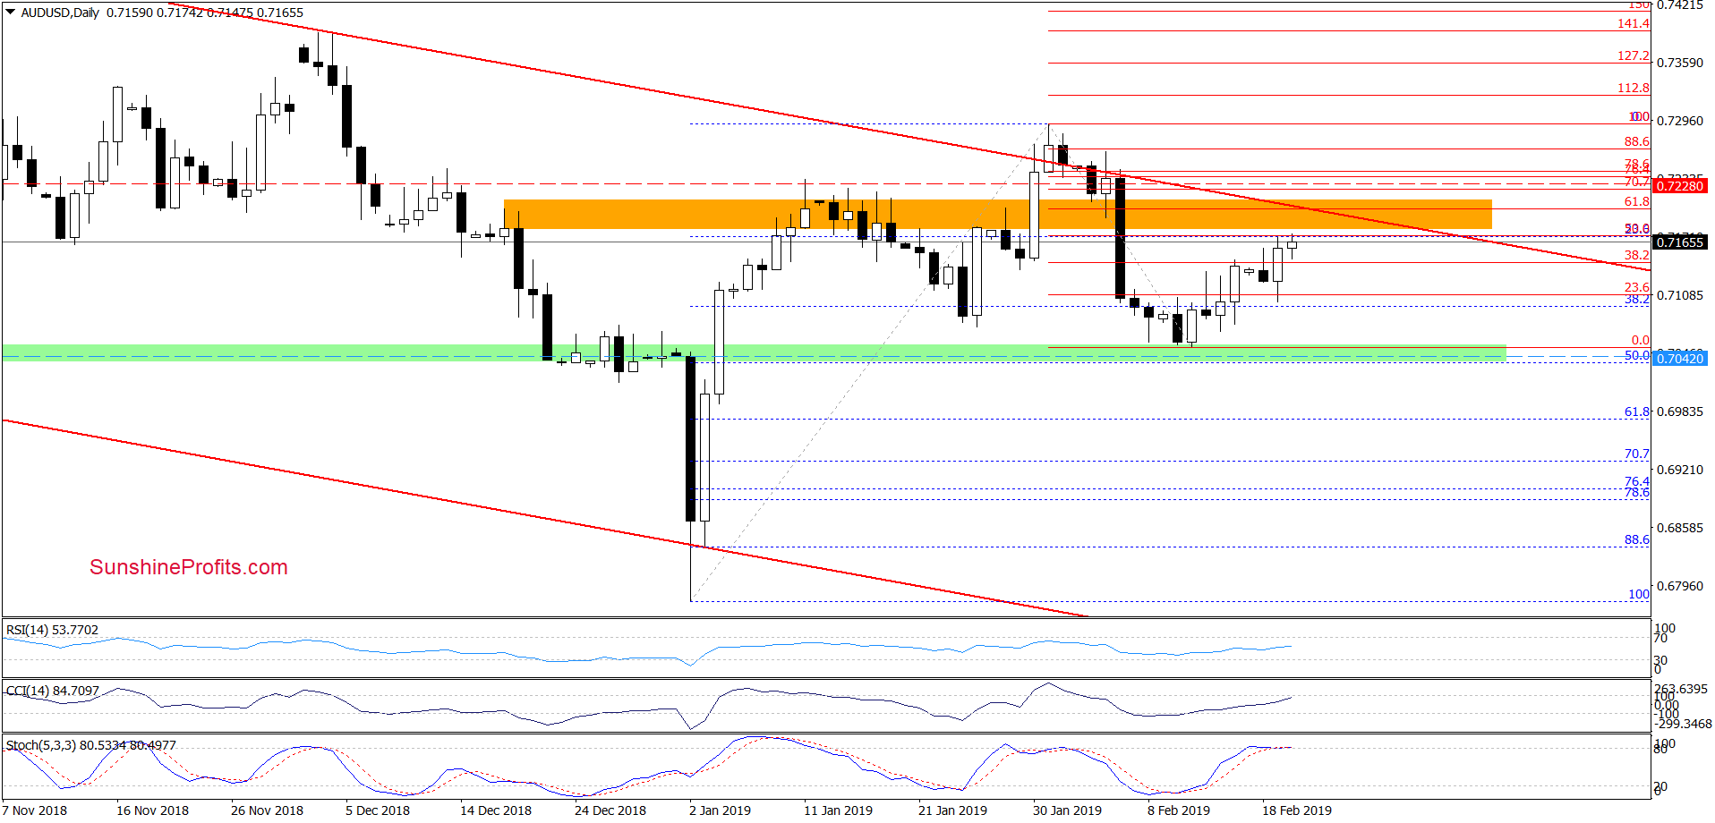Viewport: 1715px width, 823px height.
Task: Select the OHLC values 0.71590 0.71742 0.71475 0.71655
Action: [x=205, y=13]
